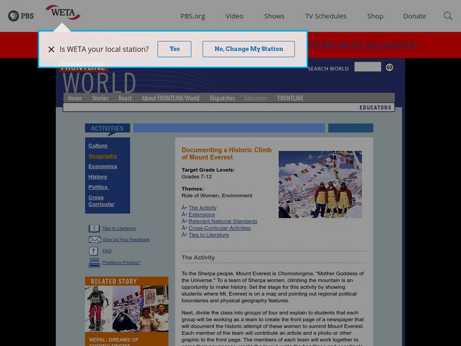Select Culture in the Activities list
The height and width of the screenshot is (346, 461).
click(x=98, y=146)
